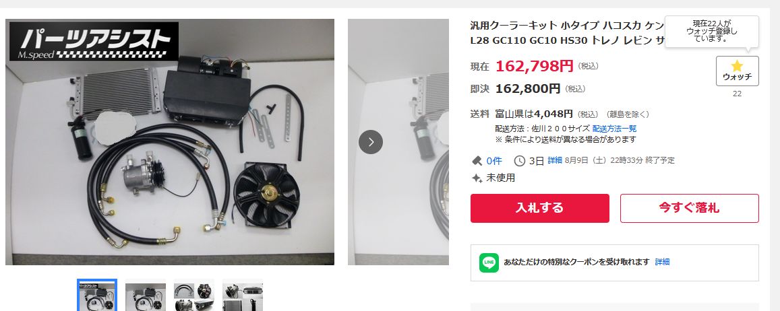
Task: Select the first highlighted thumbnail
Action: (97, 295)
